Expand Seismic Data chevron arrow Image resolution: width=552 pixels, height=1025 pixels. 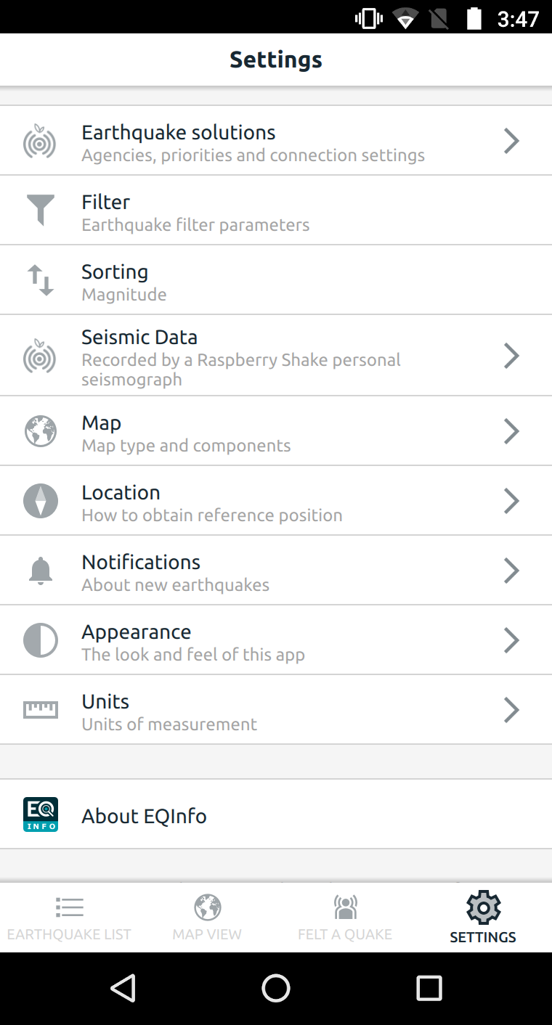[511, 356]
